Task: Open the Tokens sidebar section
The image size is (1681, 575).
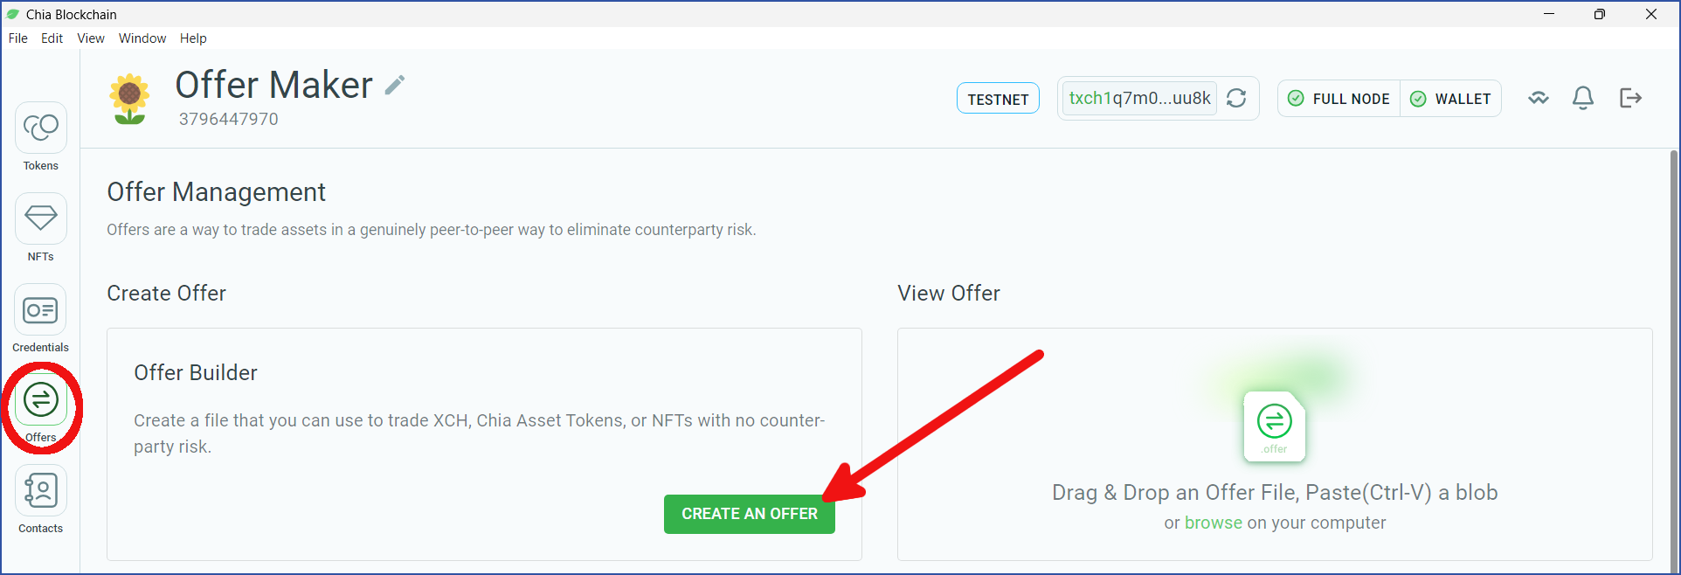Action: point(40,137)
